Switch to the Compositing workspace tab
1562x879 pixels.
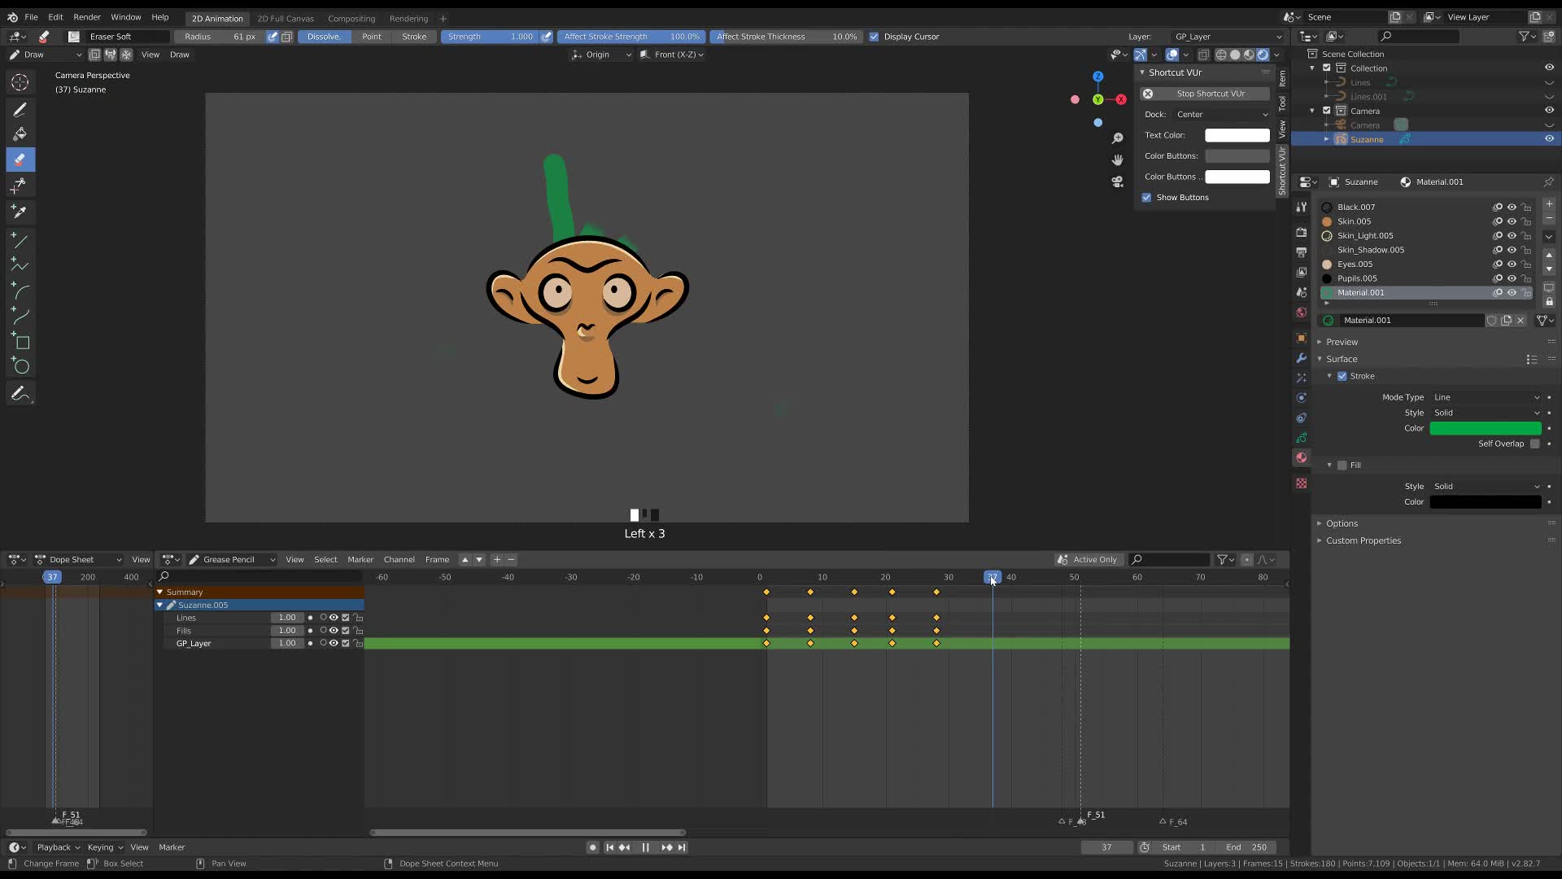tap(351, 19)
